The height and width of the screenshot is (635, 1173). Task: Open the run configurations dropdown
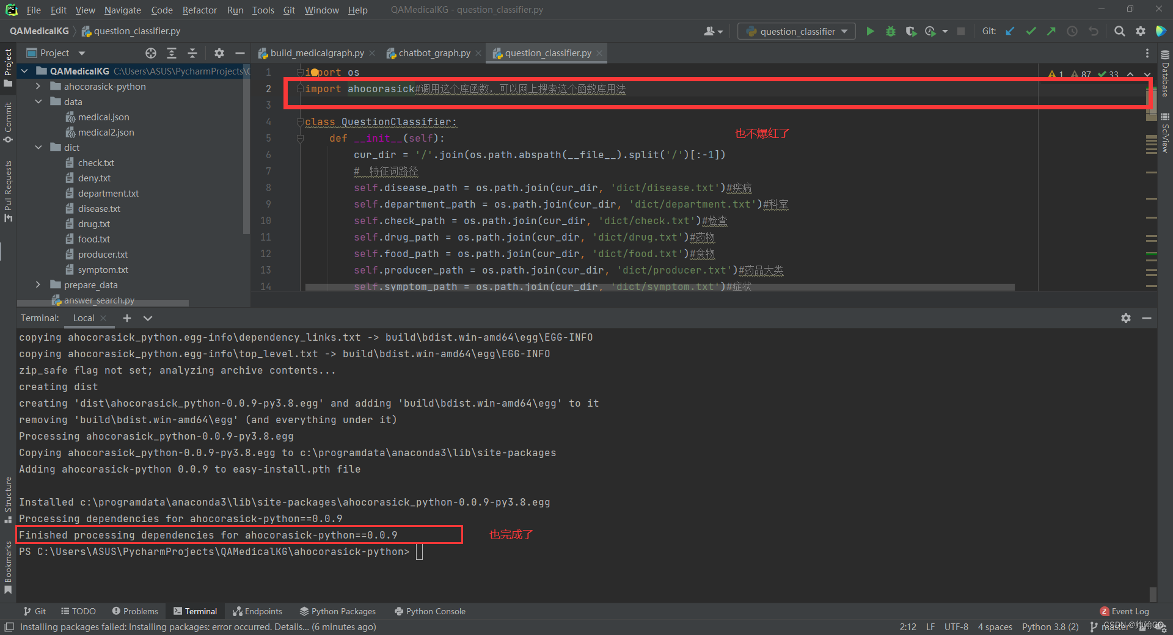(x=845, y=31)
